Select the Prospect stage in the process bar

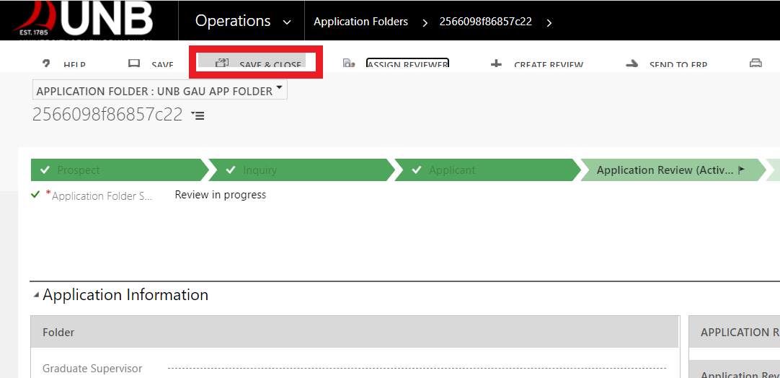pos(118,170)
